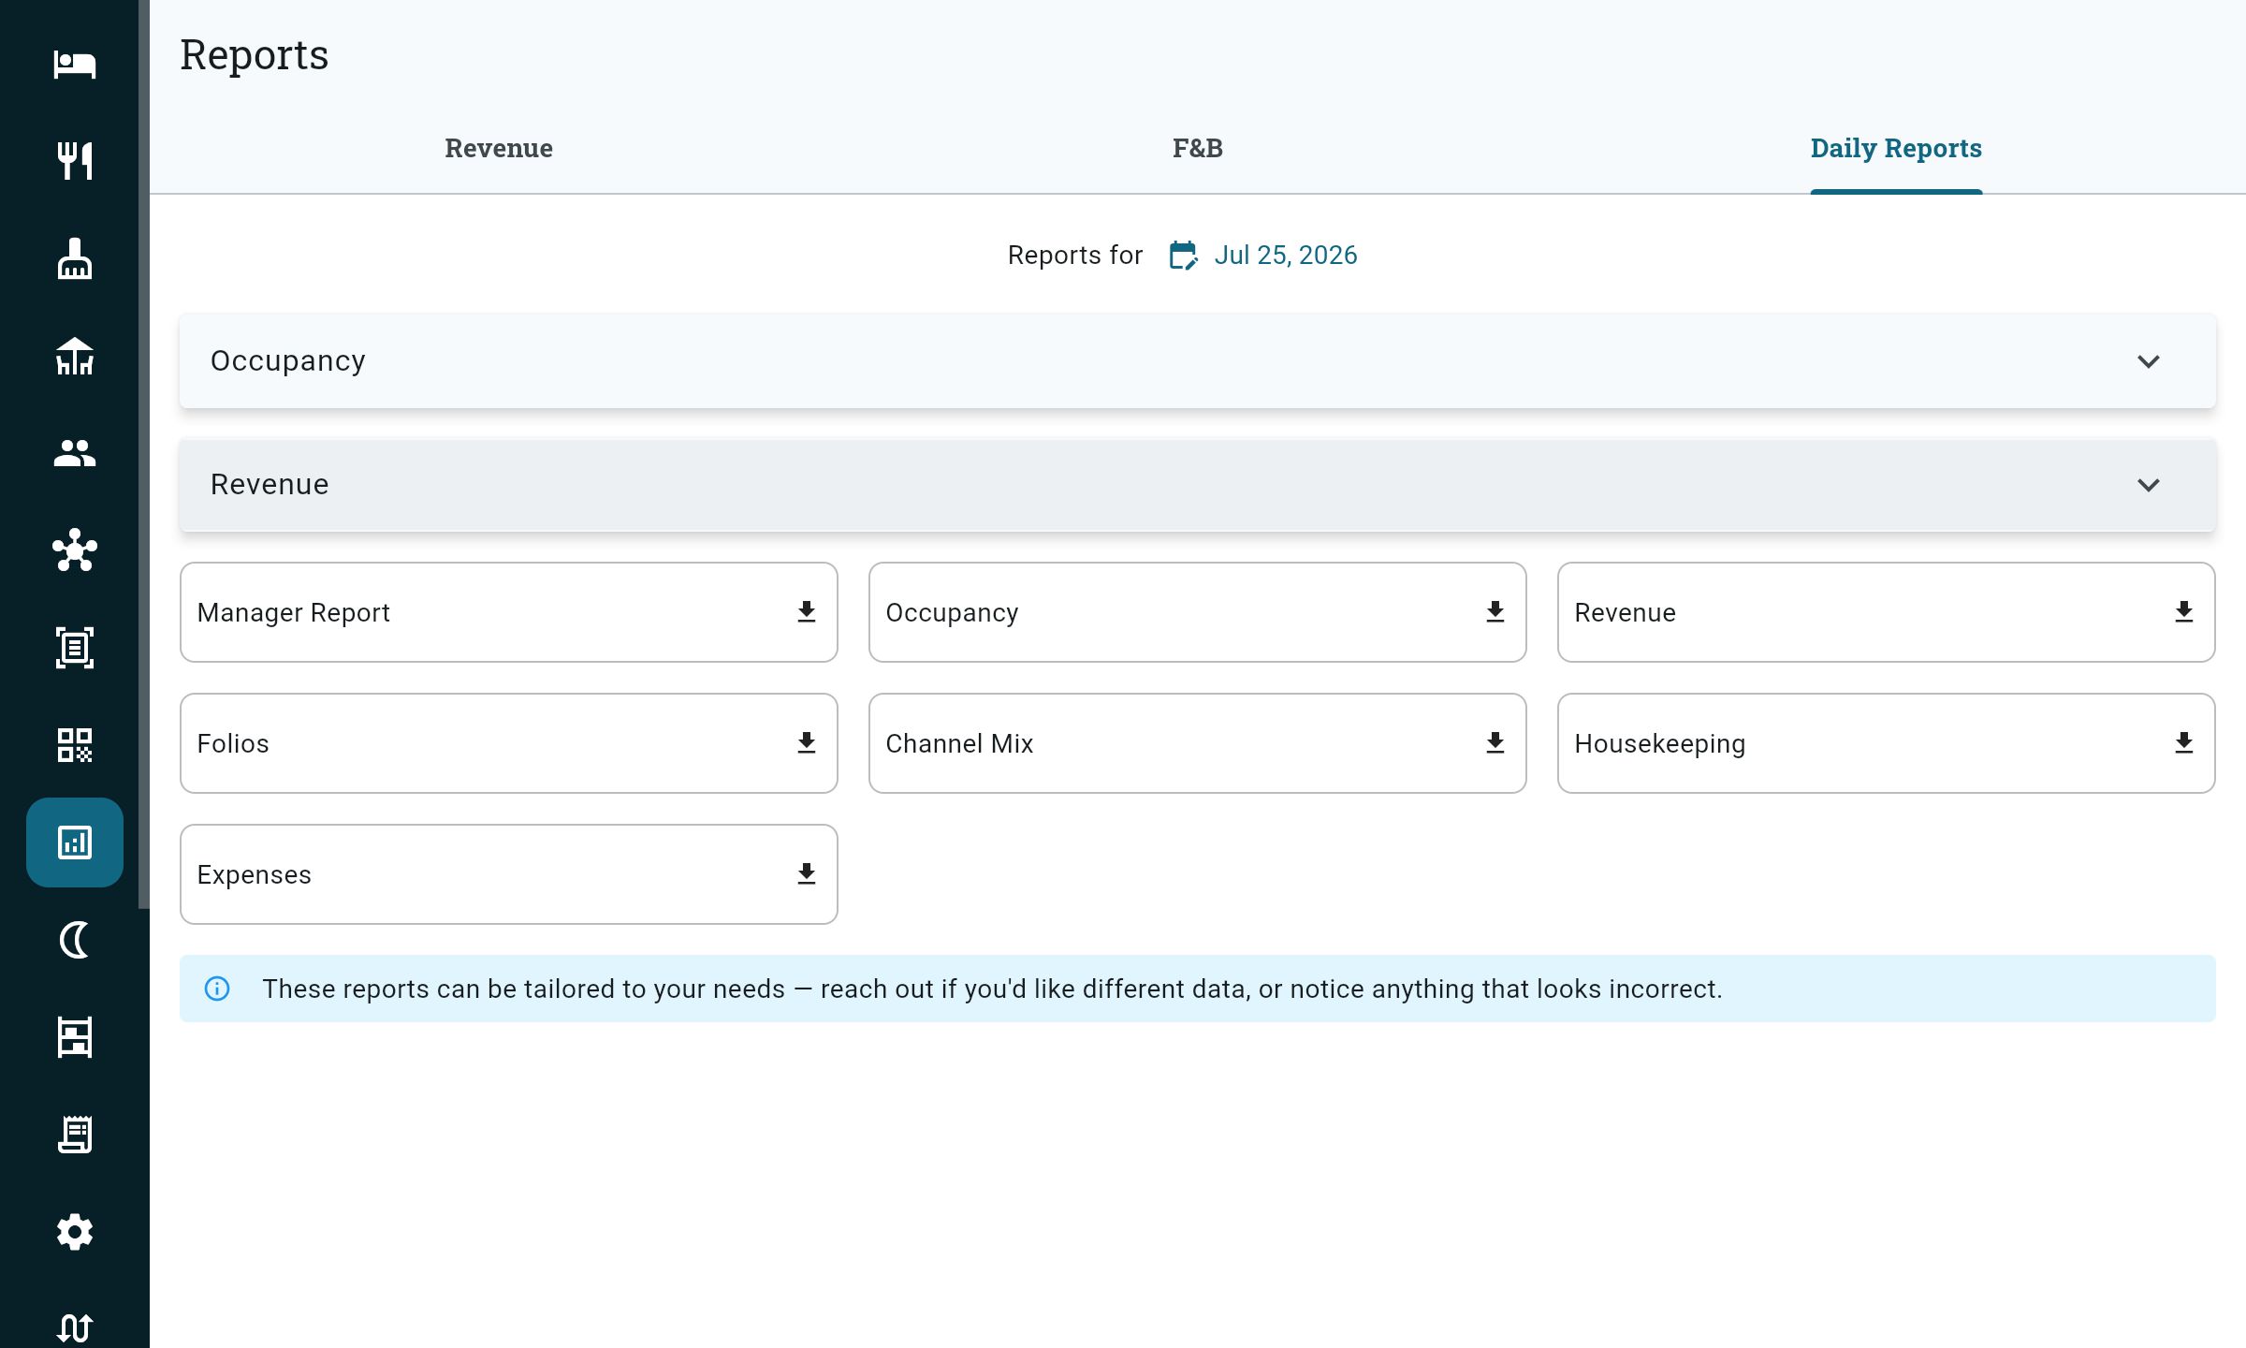Open the guests people icon in sidebar
This screenshot has height=1348, width=2246.
click(x=75, y=453)
